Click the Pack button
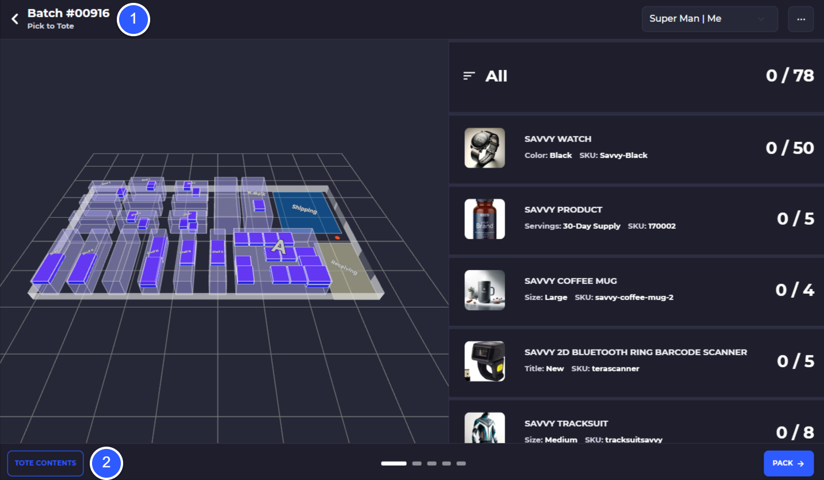The height and width of the screenshot is (480, 824). (788, 463)
